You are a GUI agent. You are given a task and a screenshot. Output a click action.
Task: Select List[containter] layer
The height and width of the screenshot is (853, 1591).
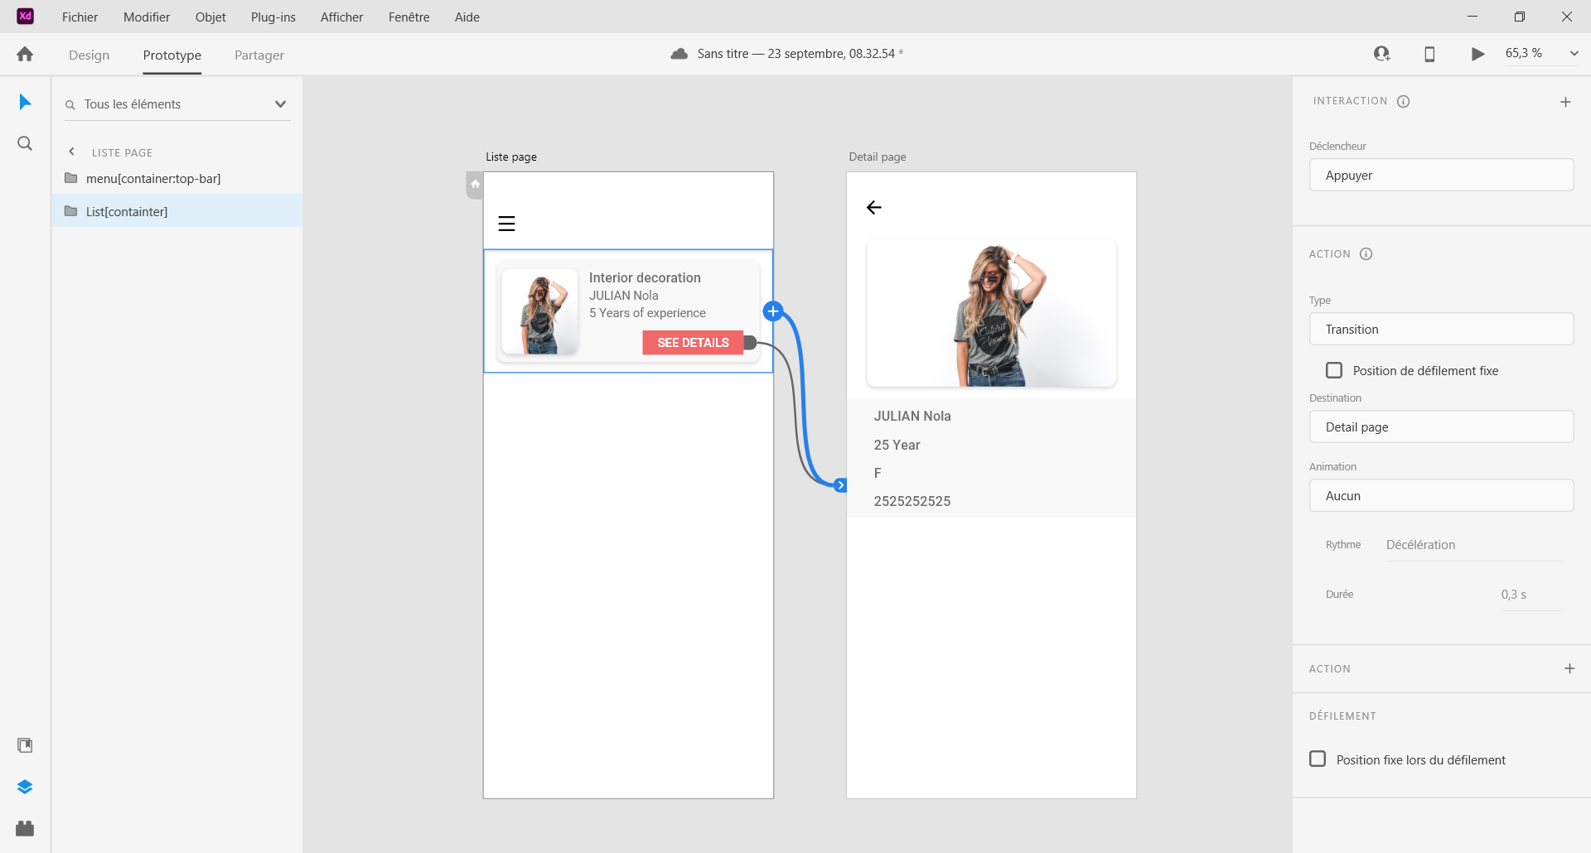coord(177,211)
